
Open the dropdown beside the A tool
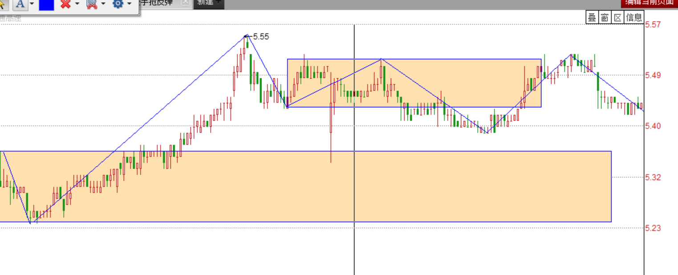point(32,4)
